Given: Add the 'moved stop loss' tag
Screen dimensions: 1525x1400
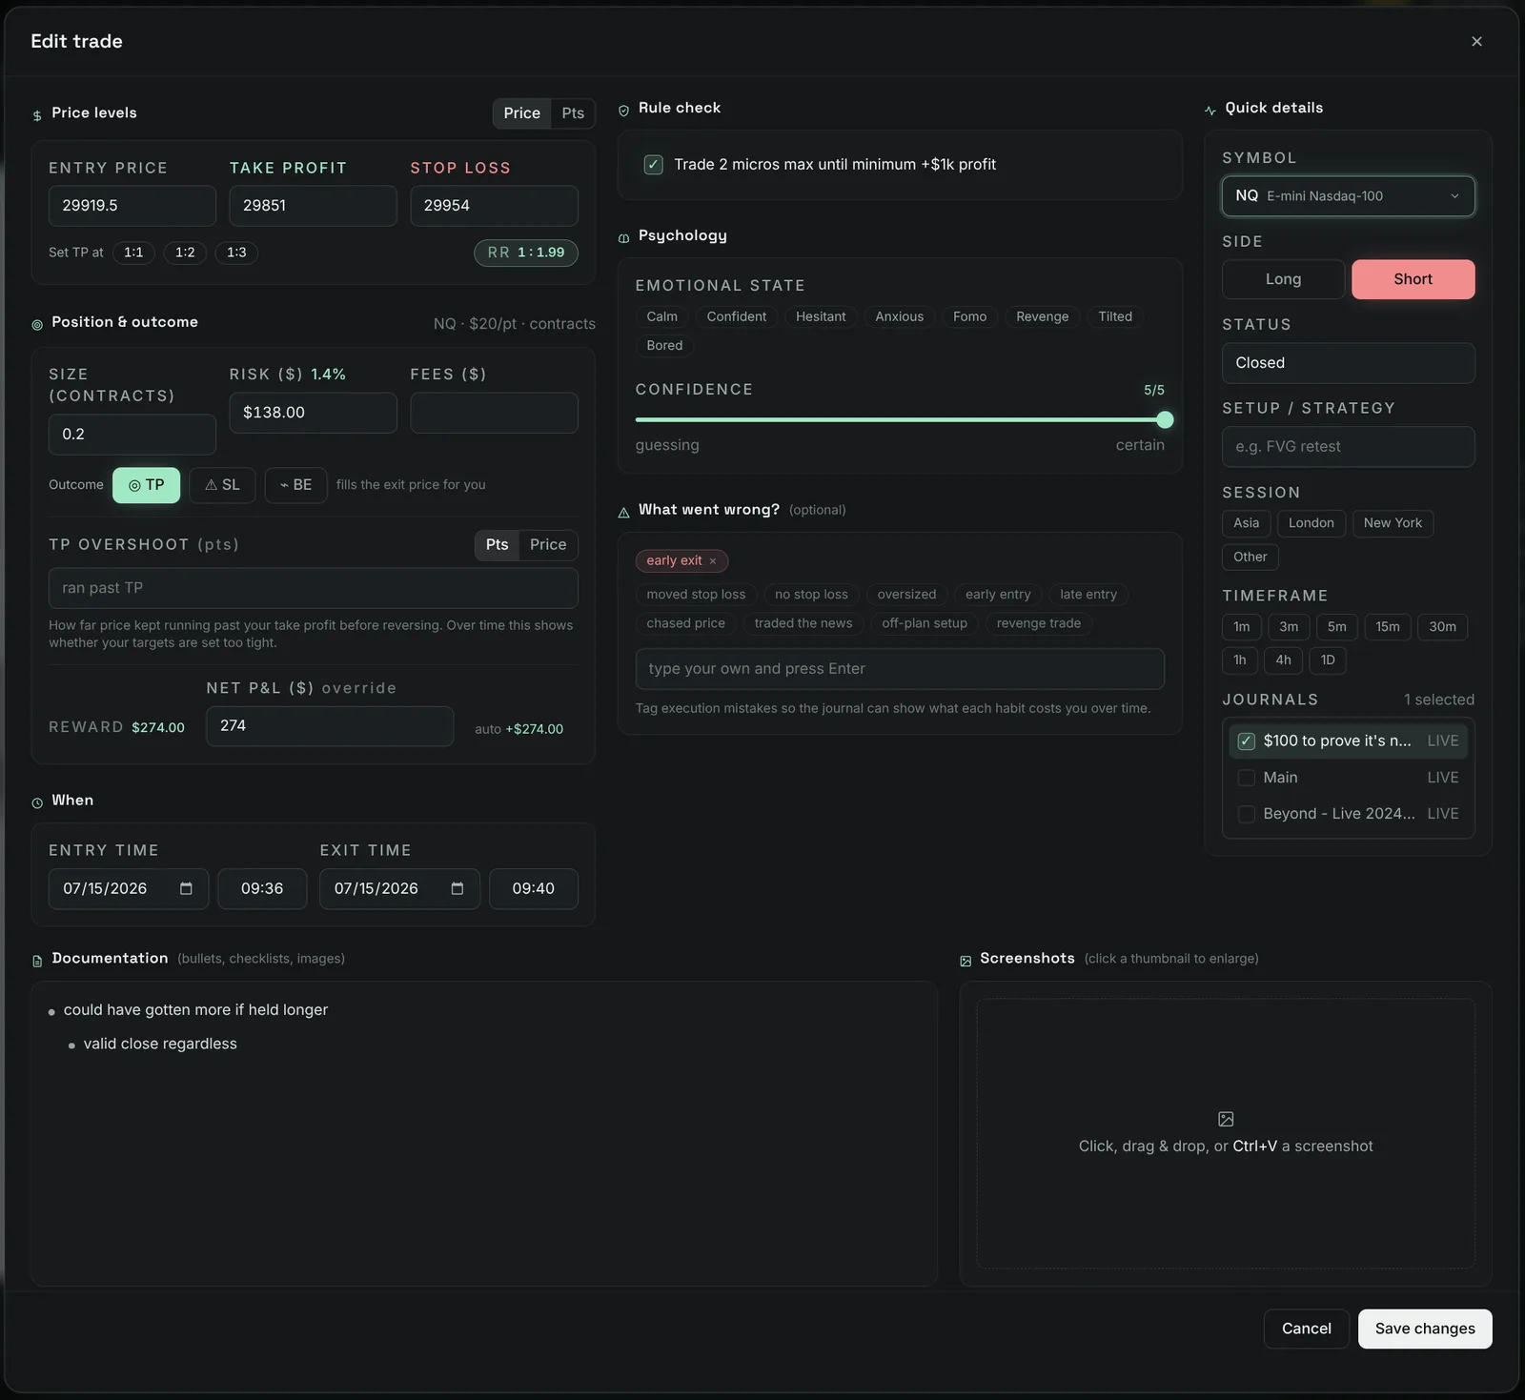Looking at the screenshot, I should pos(696,595).
